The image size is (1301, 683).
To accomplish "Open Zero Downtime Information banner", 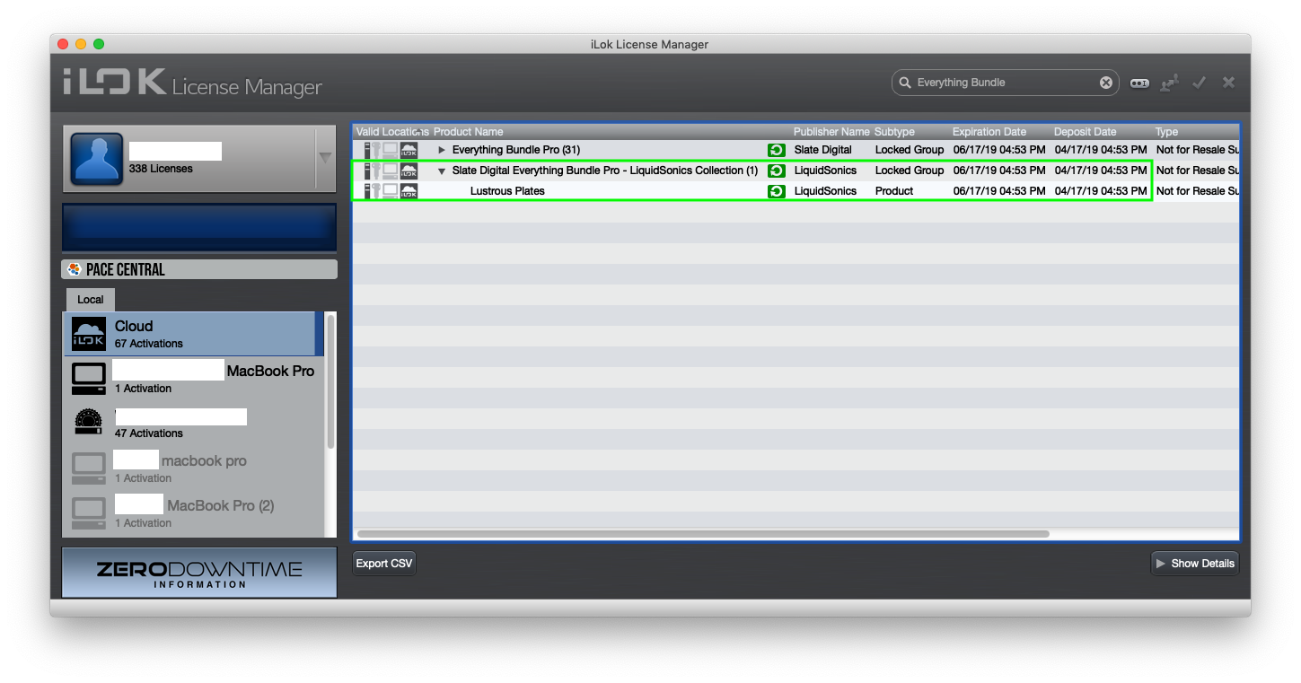I will point(199,573).
